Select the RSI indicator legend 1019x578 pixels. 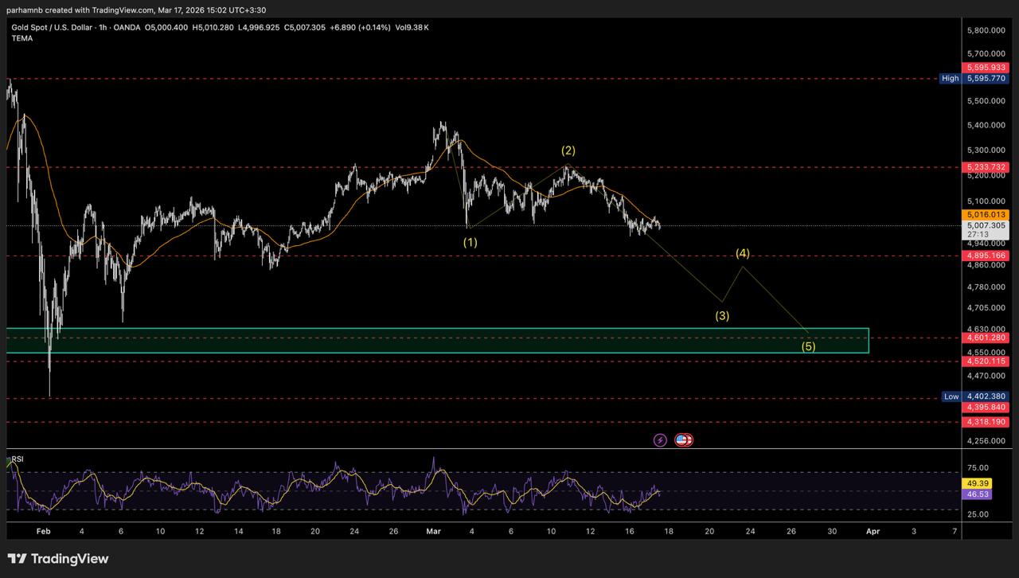17,459
